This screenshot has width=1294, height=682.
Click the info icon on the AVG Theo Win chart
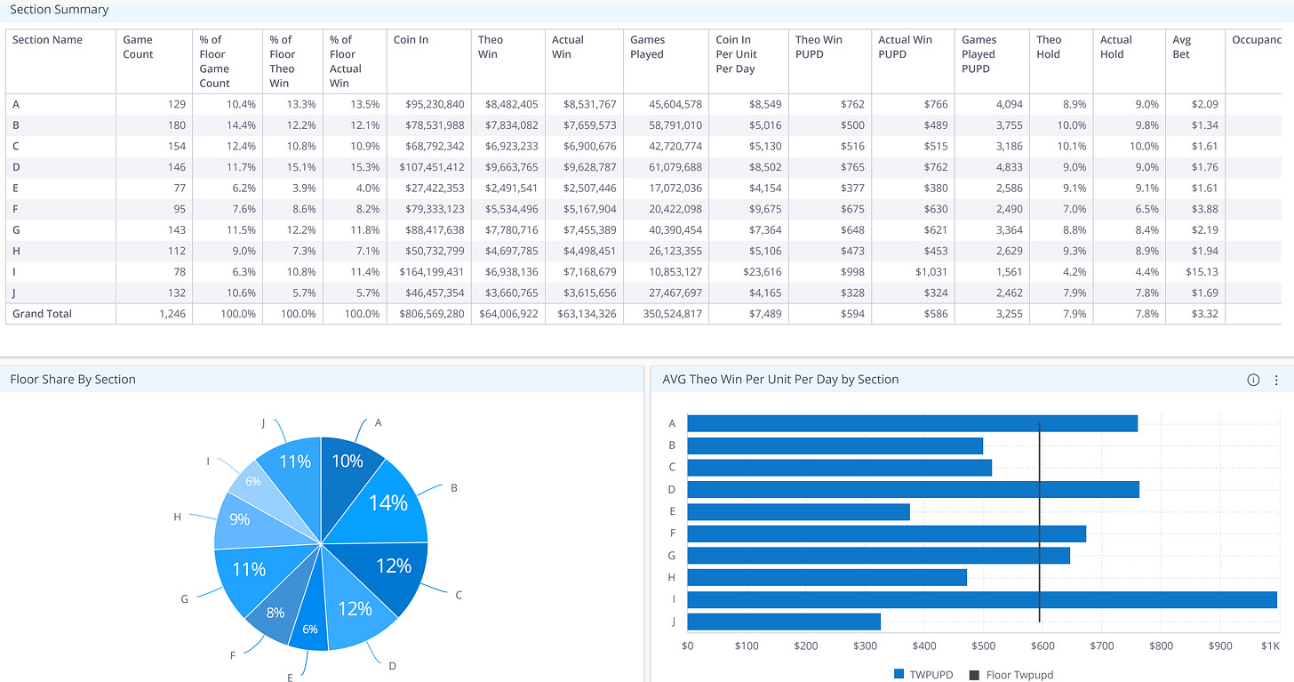click(1253, 379)
